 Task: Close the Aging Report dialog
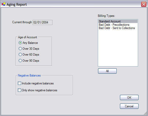click(144, 4)
